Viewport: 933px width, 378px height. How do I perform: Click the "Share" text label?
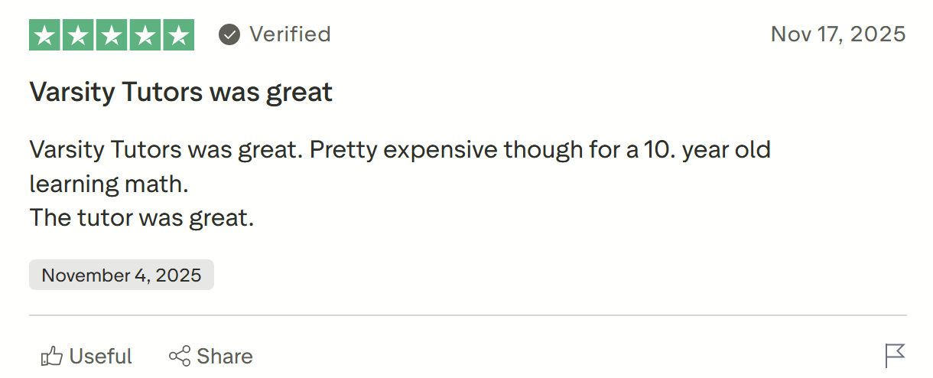(x=224, y=357)
